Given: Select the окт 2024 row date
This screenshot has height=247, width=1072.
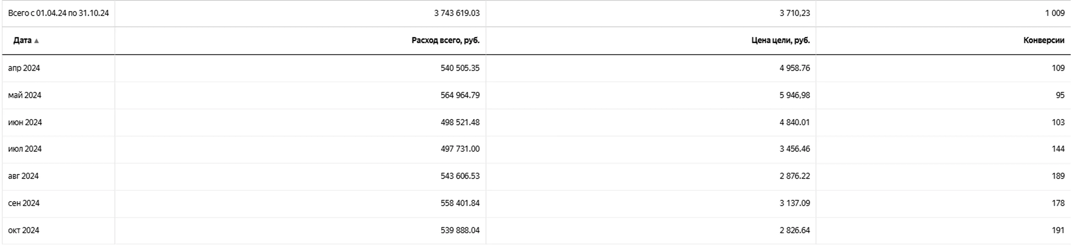Looking at the screenshot, I should click(x=24, y=230).
